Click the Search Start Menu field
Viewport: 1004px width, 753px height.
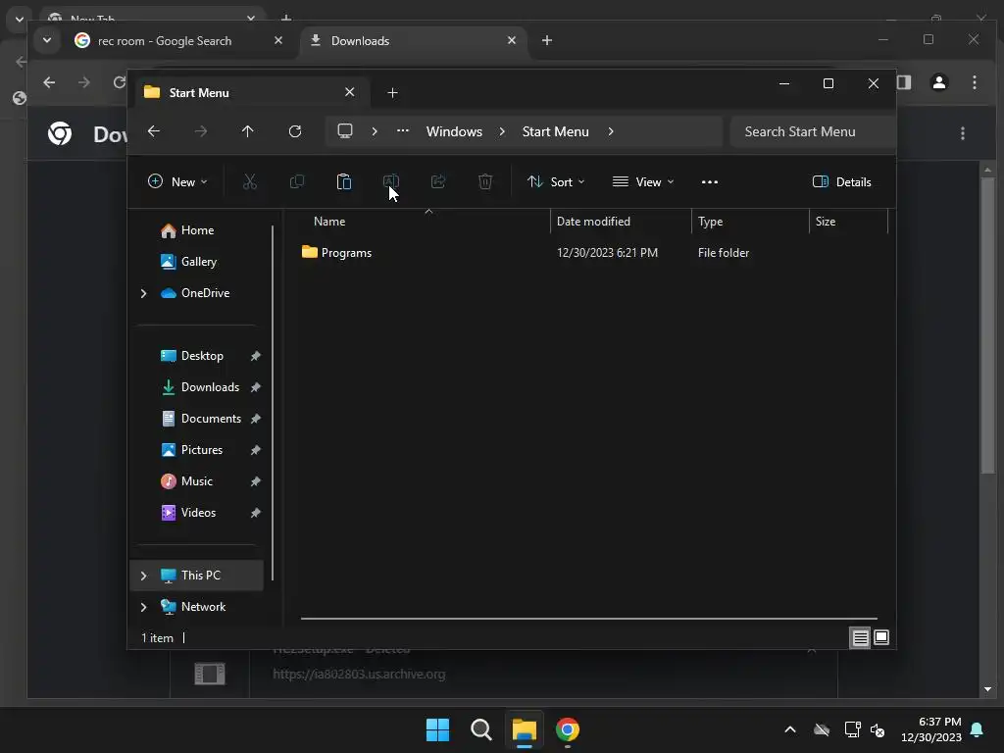812,131
